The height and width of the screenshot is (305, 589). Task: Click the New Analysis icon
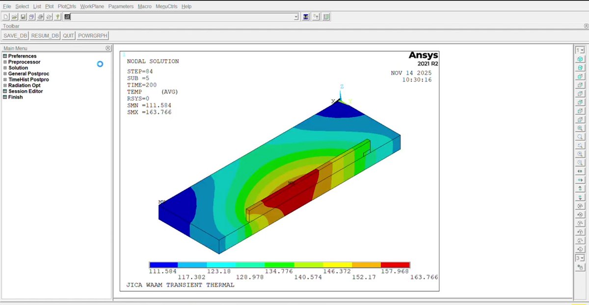tap(6, 17)
